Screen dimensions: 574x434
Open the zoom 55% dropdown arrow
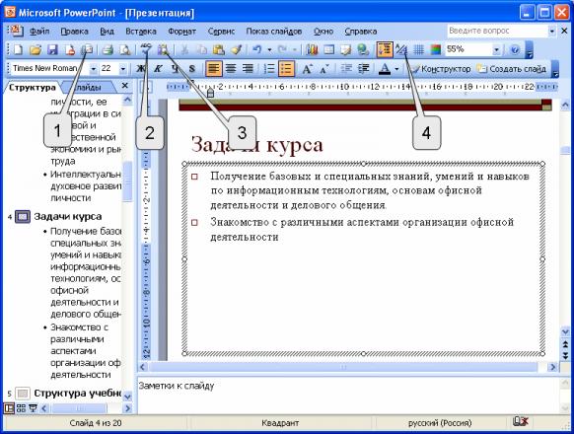pos(496,49)
